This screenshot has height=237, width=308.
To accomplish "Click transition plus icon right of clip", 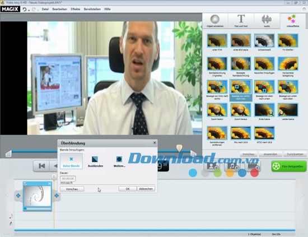I will tap(57, 196).
